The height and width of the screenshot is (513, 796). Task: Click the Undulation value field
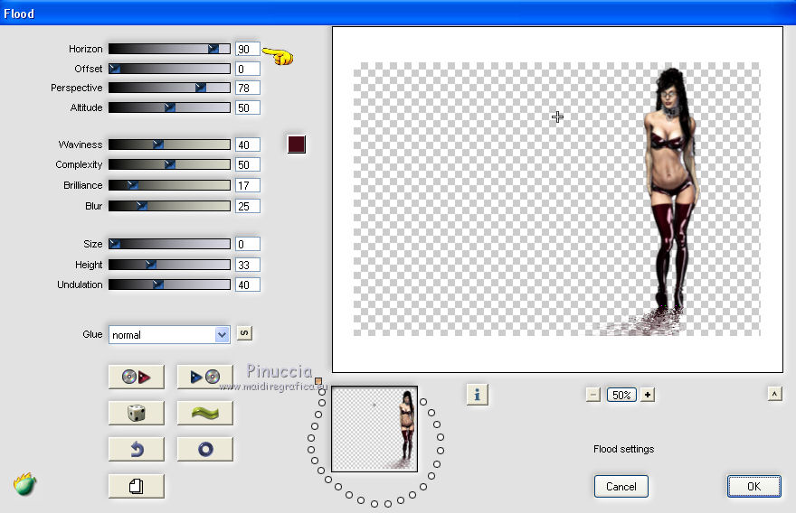tap(248, 284)
